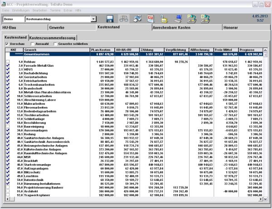Click the Prognose column header
272x209 pixels.
[x=253, y=49]
